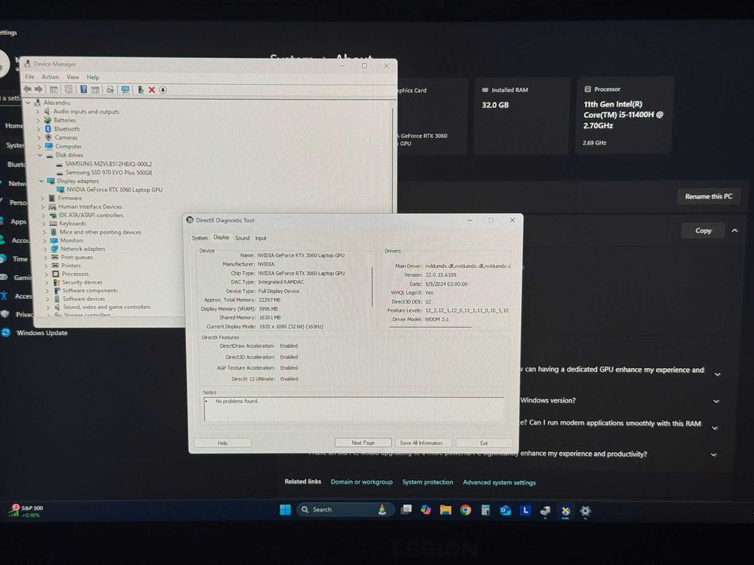Open Copilot from the taskbar
Viewport: 754px width, 565px height.
(426, 510)
